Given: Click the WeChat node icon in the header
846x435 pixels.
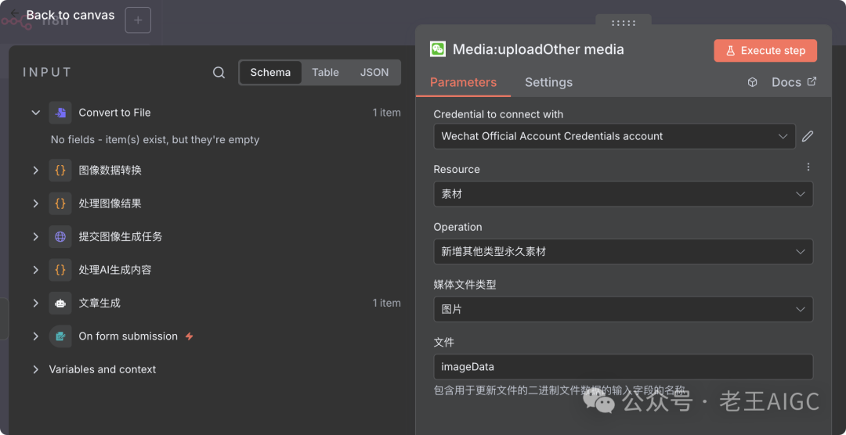Looking at the screenshot, I should tap(438, 49).
